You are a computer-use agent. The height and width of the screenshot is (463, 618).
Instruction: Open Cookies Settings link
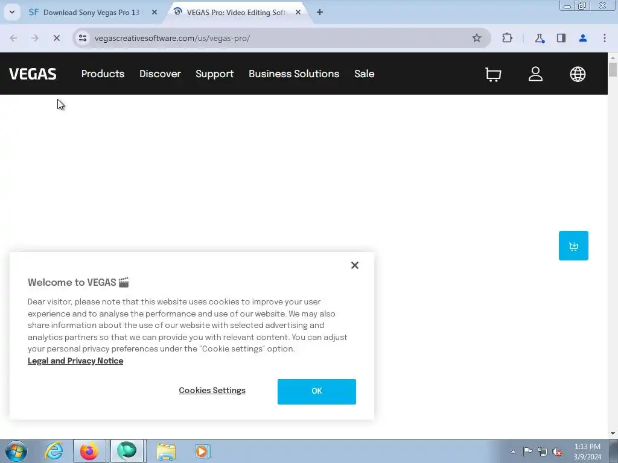[212, 391]
